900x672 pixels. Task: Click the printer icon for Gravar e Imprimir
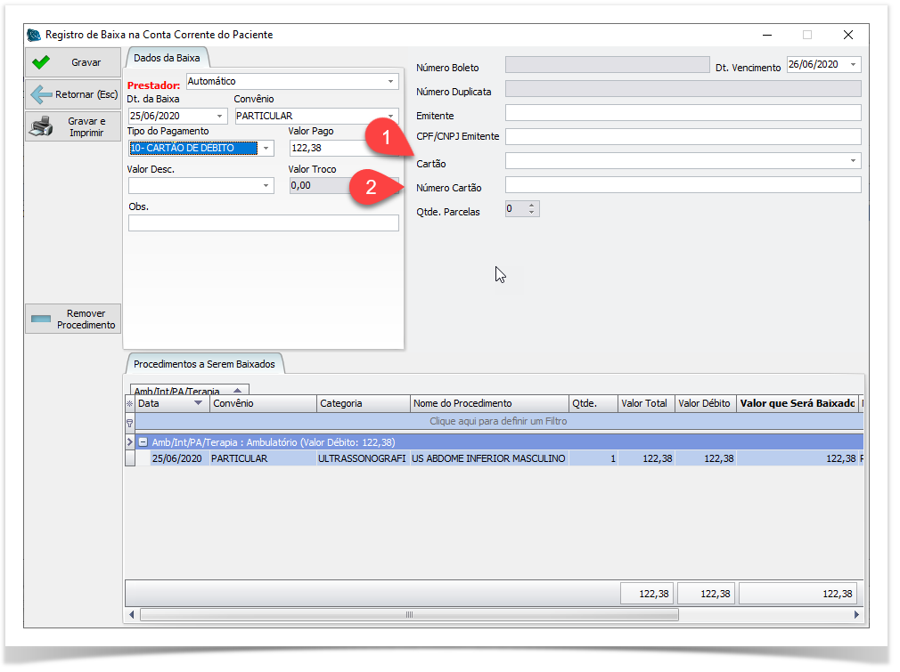(41, 126)
